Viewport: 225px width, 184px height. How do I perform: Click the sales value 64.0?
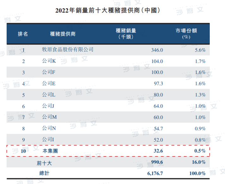click(x=158, y=106)
